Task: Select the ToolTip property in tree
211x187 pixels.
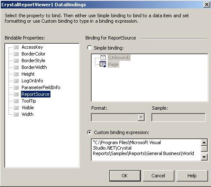Action: coord(29,101)
